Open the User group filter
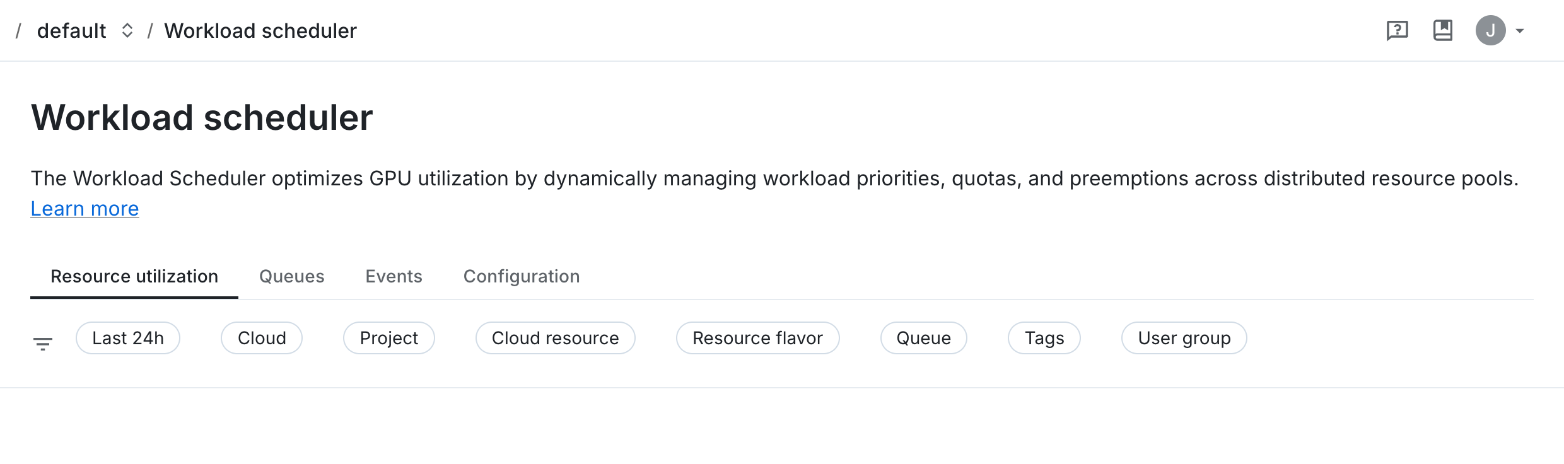 (x=1184, y=338)
